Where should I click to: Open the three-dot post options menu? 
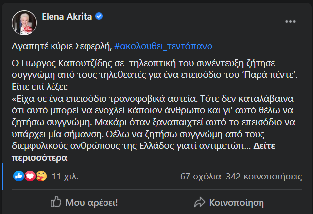coord(292,23)
